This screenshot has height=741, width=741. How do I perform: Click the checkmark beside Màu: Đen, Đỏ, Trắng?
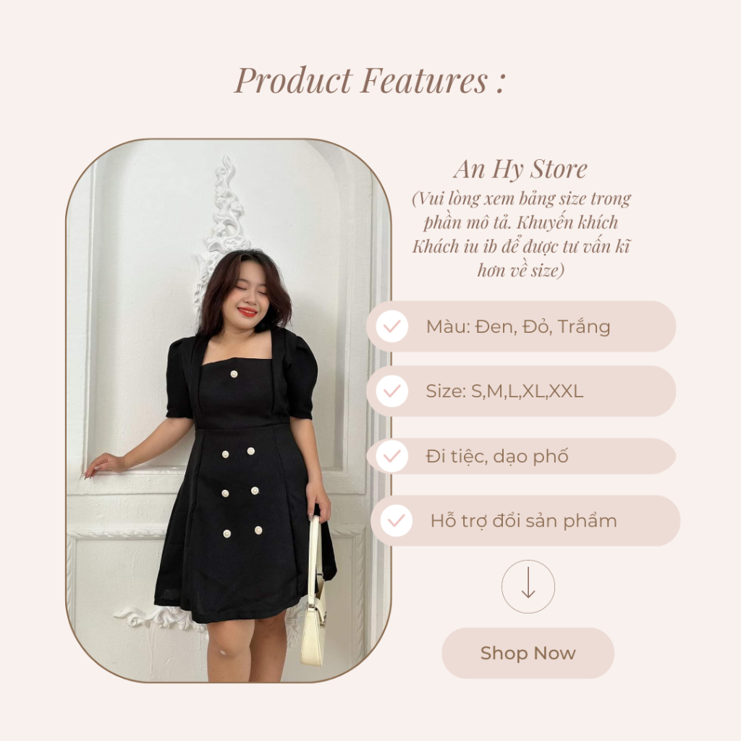click(391, 326)
